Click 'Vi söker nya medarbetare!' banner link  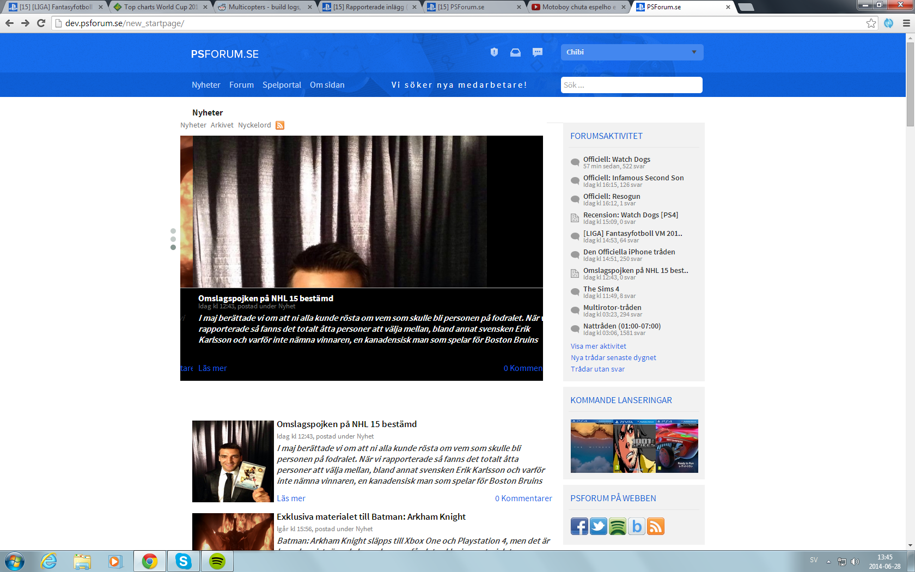click(459, 85)
